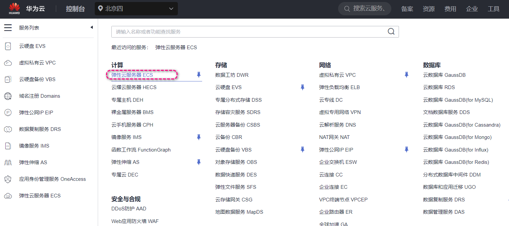Go to the 控制台 console home

(x=75, y=9)
